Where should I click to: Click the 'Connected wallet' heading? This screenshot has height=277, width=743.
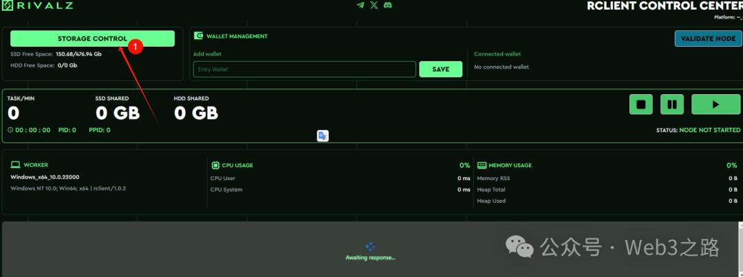[497, 54]
